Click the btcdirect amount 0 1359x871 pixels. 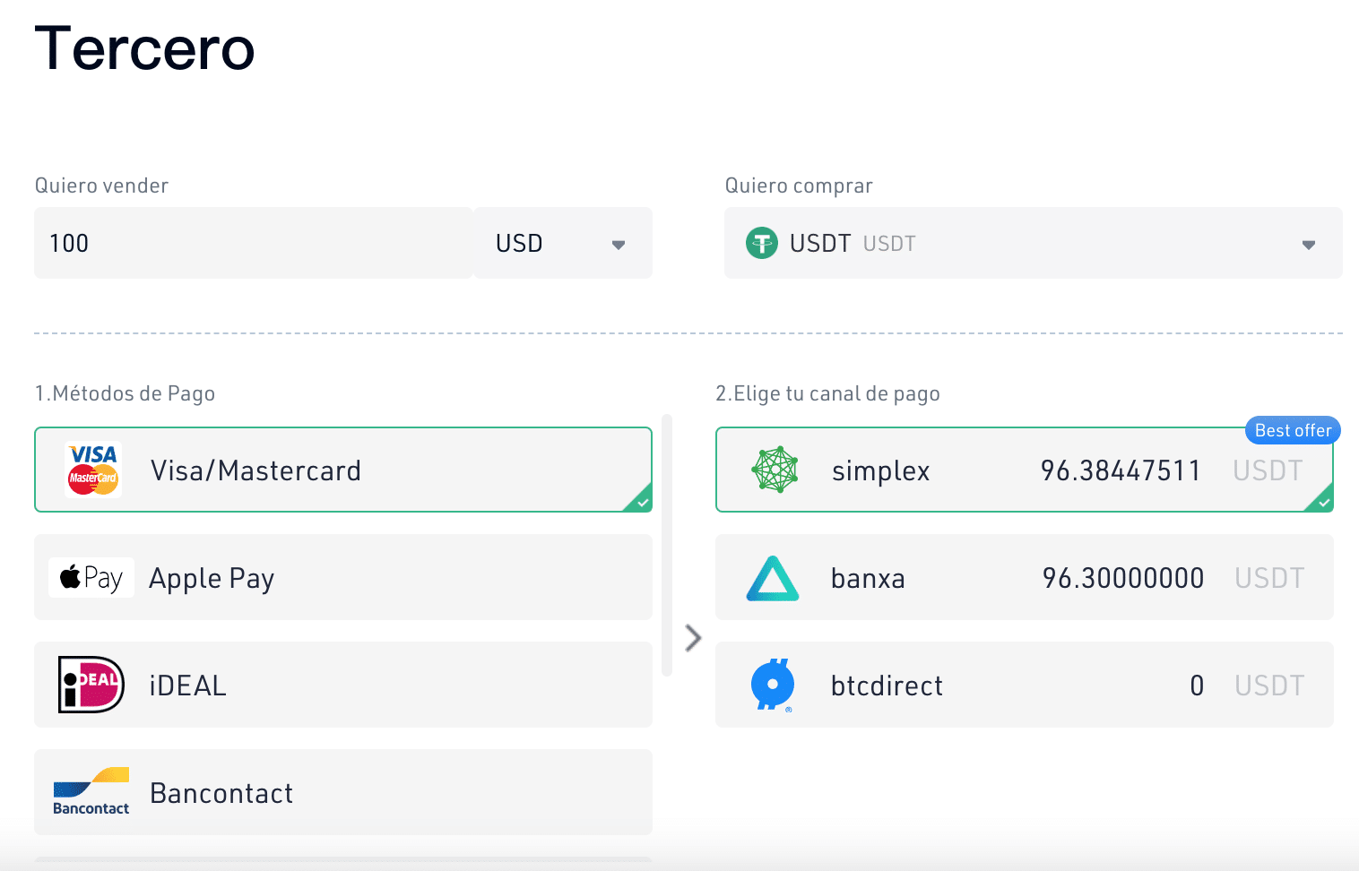pos(1197,686)
